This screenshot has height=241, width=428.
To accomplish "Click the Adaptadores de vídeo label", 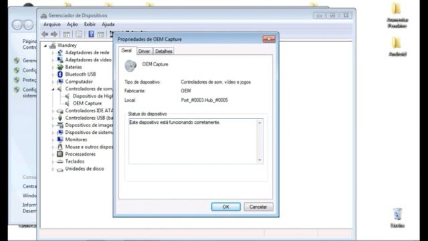I will [x=88, y=60].
